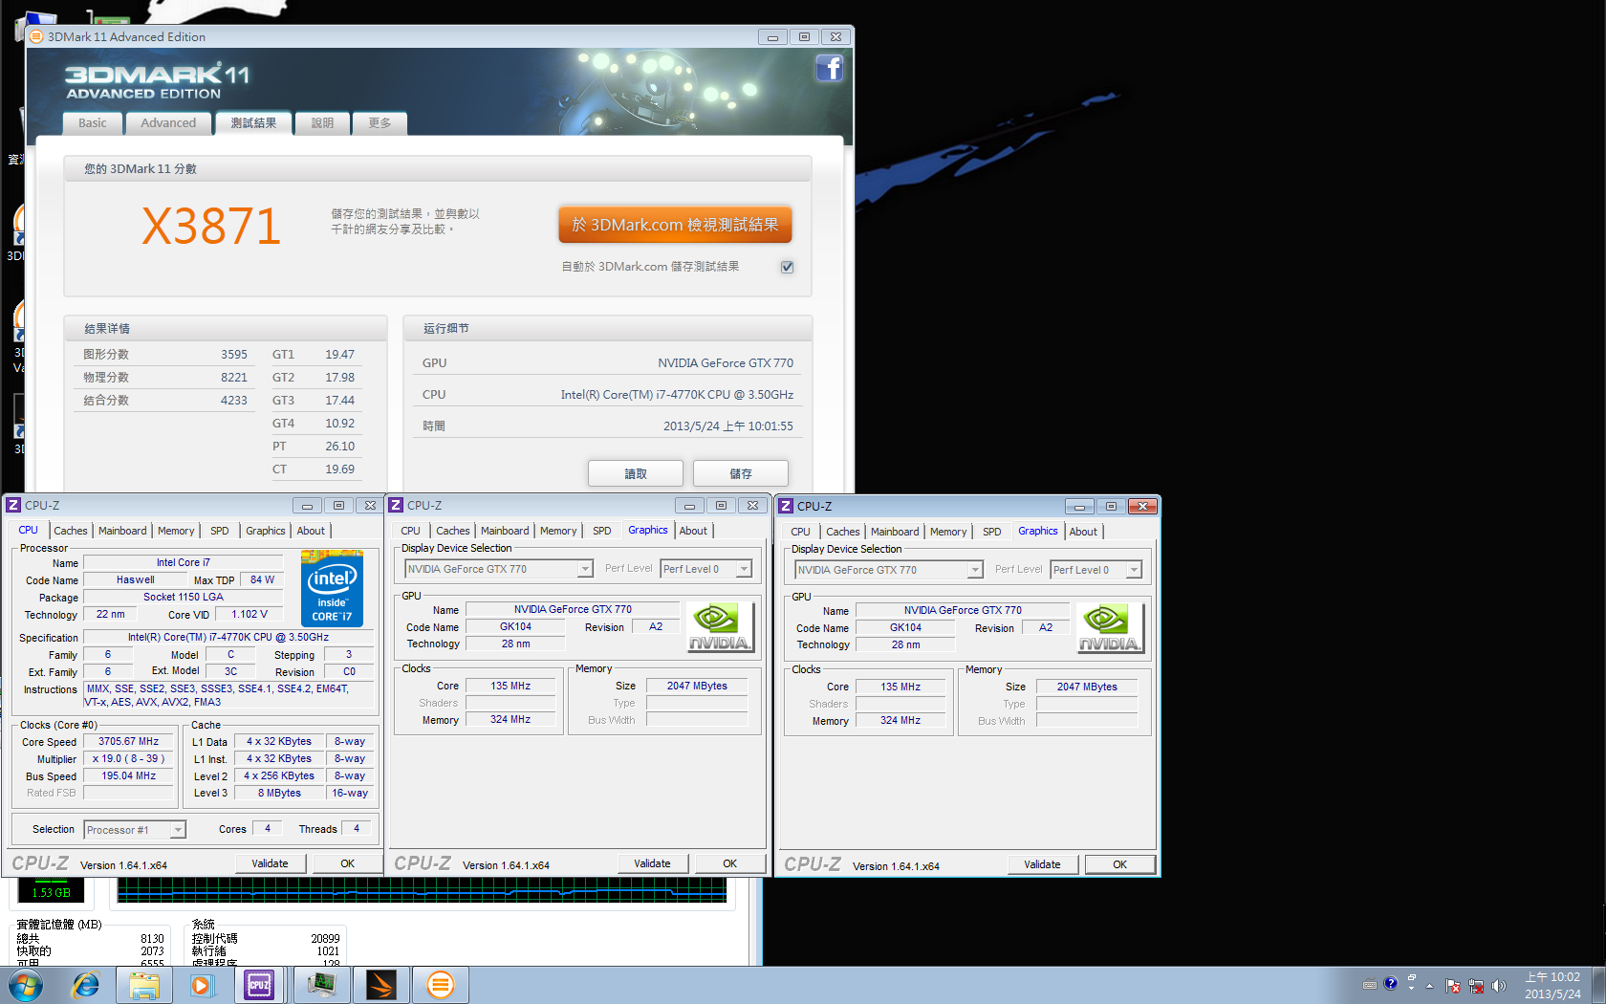Open the Facebook icon in 3DMark 11
The image size is (1606, 1004).
click(x=829, y=68)
